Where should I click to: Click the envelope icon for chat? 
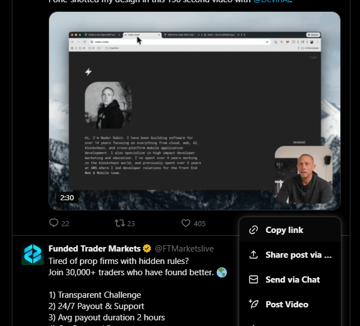pos(253,279)
